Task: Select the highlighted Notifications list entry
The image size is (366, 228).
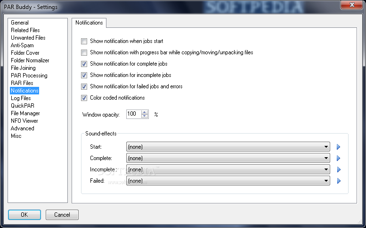Action: (x=24, y=91)
